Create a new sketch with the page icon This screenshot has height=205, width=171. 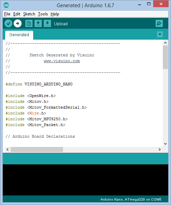(29, 24)
